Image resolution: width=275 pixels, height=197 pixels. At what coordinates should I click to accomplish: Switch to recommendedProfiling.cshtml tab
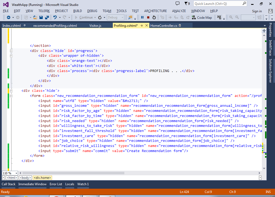coord(55,25)
